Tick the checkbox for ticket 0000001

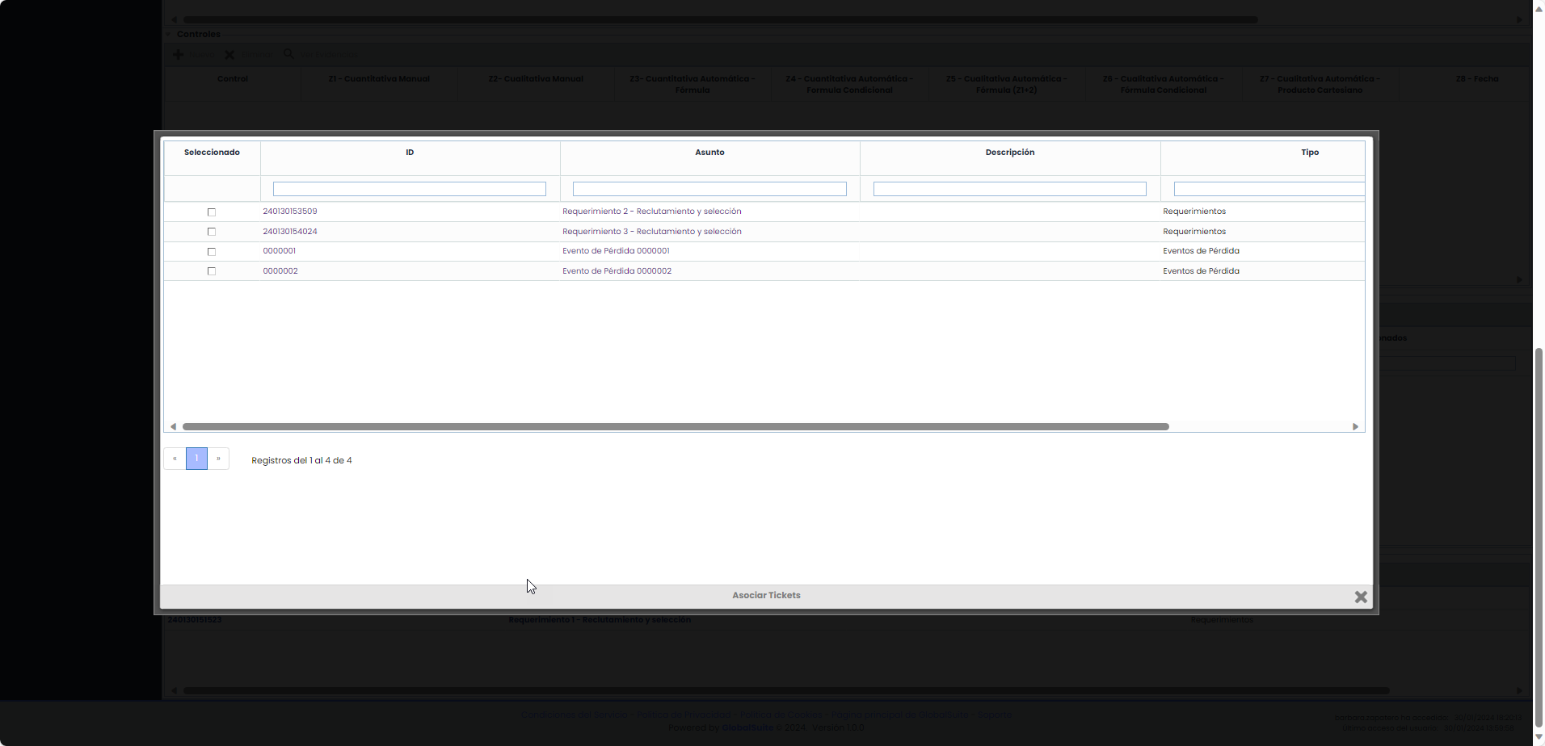click(212, 252)
